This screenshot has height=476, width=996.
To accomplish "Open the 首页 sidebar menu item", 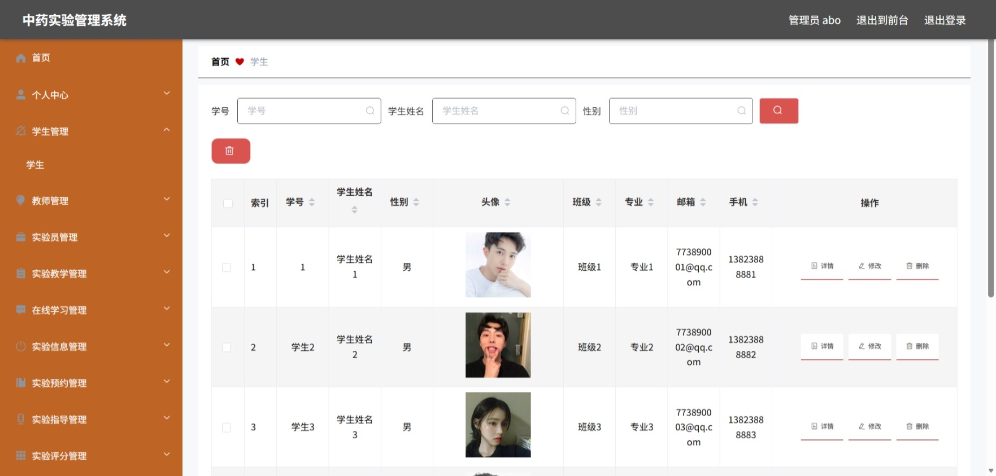I will [91, 58].
